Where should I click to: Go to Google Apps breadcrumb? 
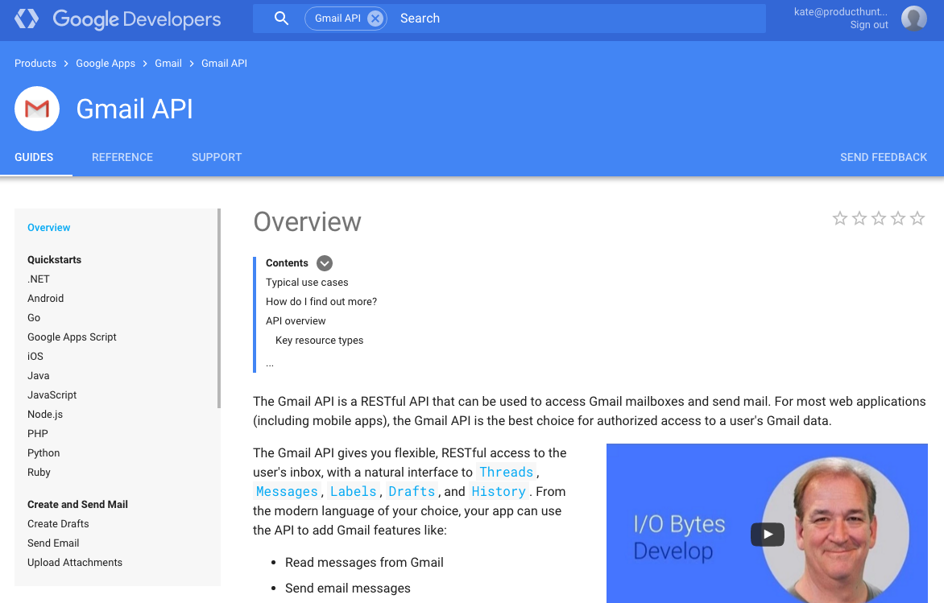click(x=106, y=63)
